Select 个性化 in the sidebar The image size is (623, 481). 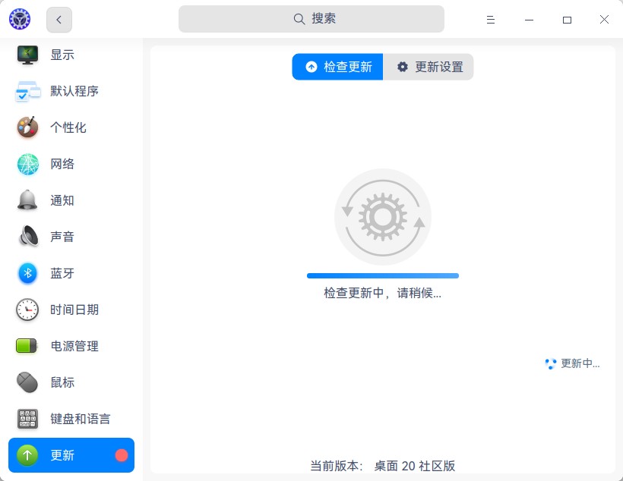(68, 127)
